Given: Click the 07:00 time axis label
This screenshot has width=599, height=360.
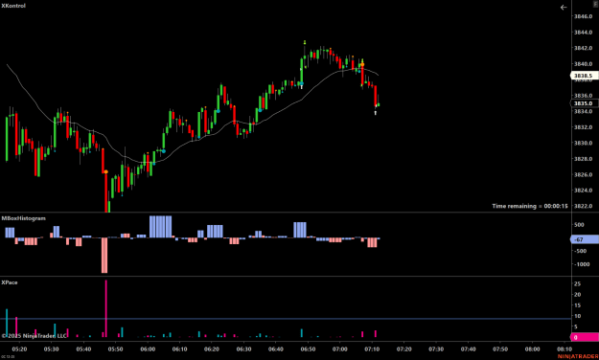Looking at the screenshot, I should click(x=340, y=349).
